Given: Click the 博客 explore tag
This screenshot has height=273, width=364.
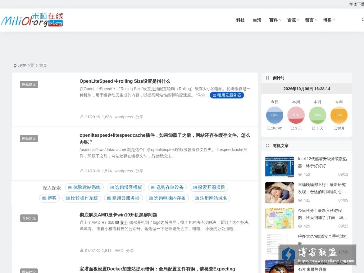Looking at the screenshot, I should [49, 198].
